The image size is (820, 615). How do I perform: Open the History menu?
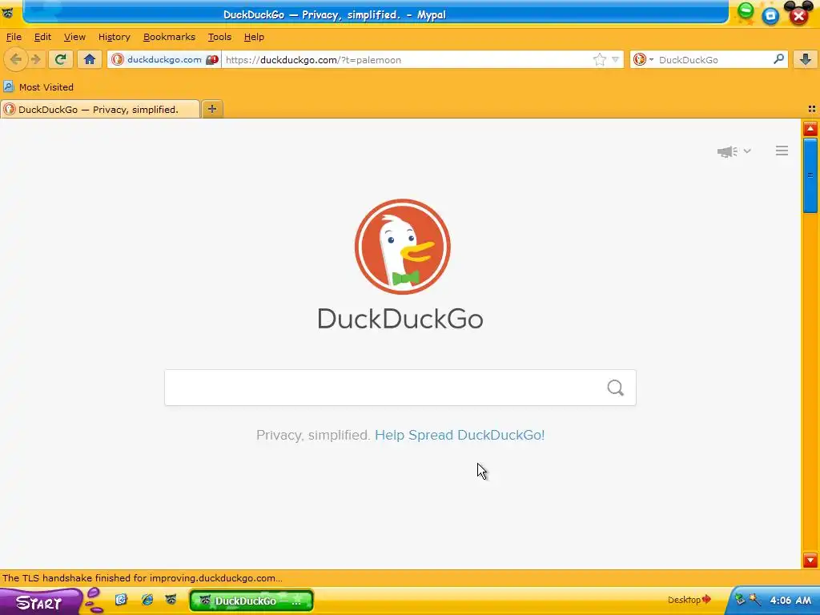point(114,37)
